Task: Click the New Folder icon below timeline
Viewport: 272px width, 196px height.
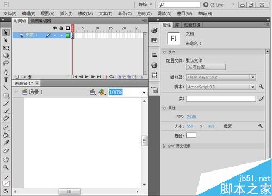Action: pos(23,77)
